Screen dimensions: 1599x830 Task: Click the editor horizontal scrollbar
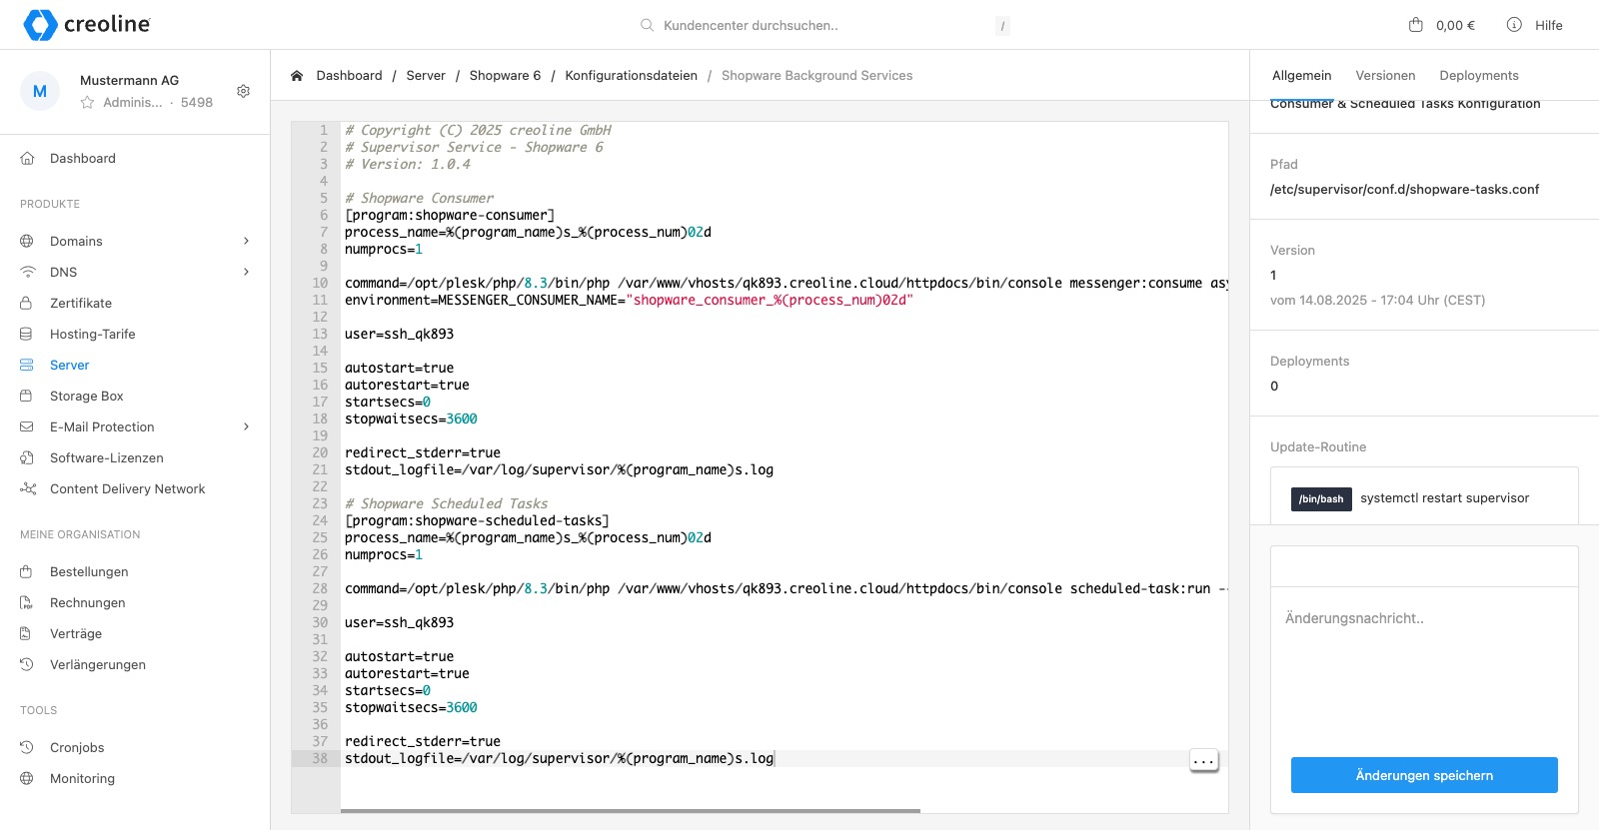click(x=631, y=811)
